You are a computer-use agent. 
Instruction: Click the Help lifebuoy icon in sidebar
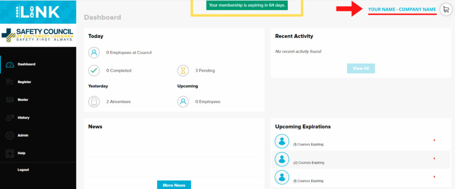10,153
